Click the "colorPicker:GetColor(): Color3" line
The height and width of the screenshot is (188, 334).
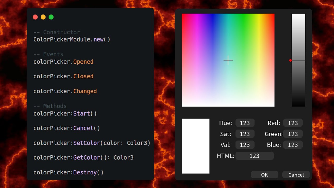[x=83, y=157]
